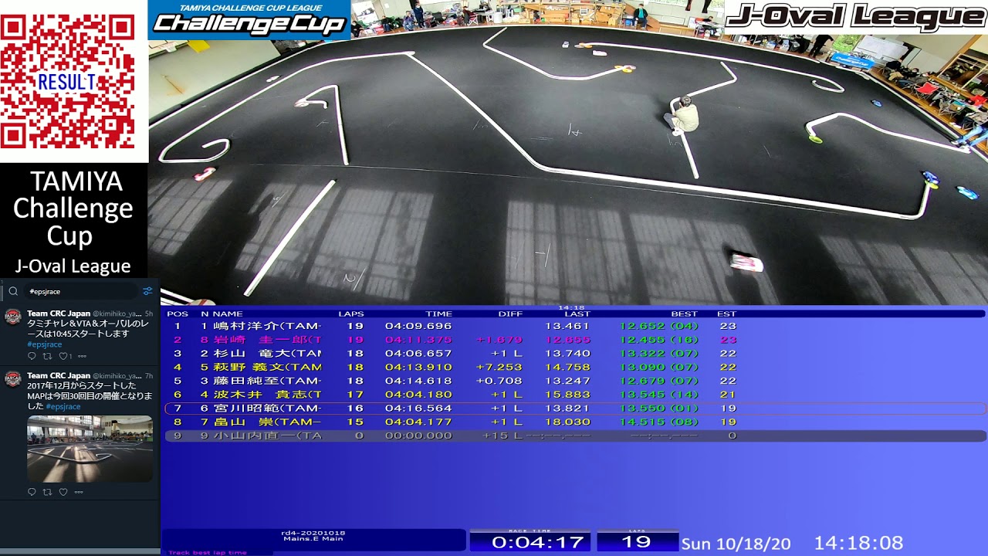Like the 2017 MAP tweet
988x556 pixels.
[63, 492]
